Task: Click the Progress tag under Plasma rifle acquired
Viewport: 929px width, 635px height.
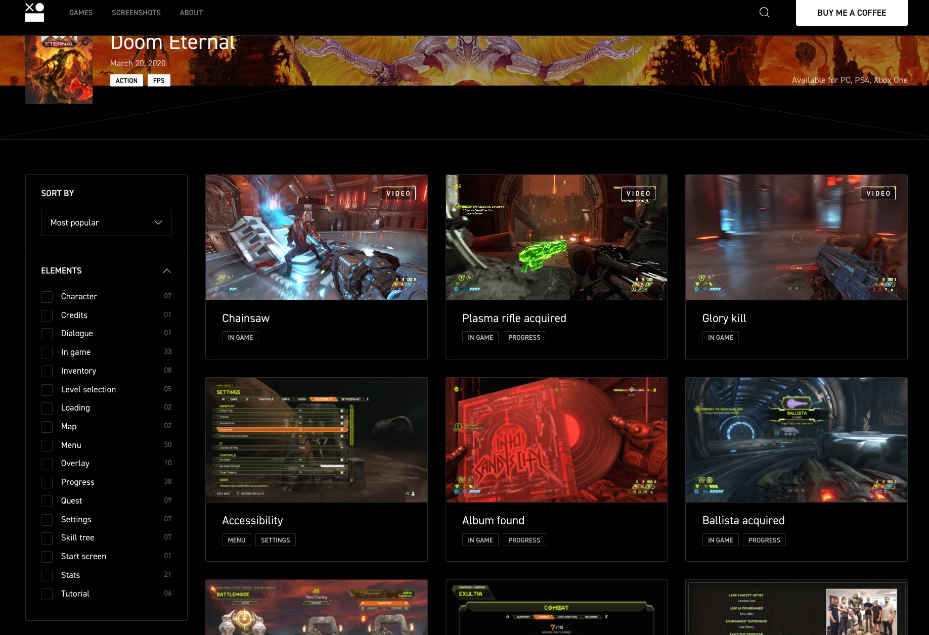Action: coord(524,337)
